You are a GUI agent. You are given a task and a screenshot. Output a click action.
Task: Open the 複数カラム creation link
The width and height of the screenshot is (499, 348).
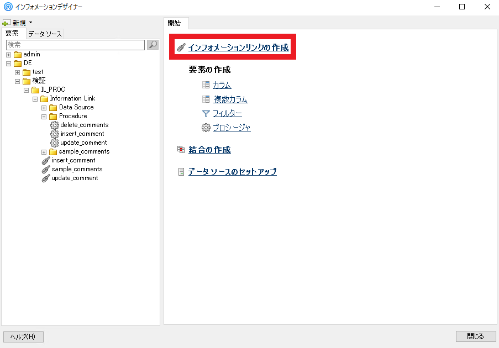tap(230, 99)
